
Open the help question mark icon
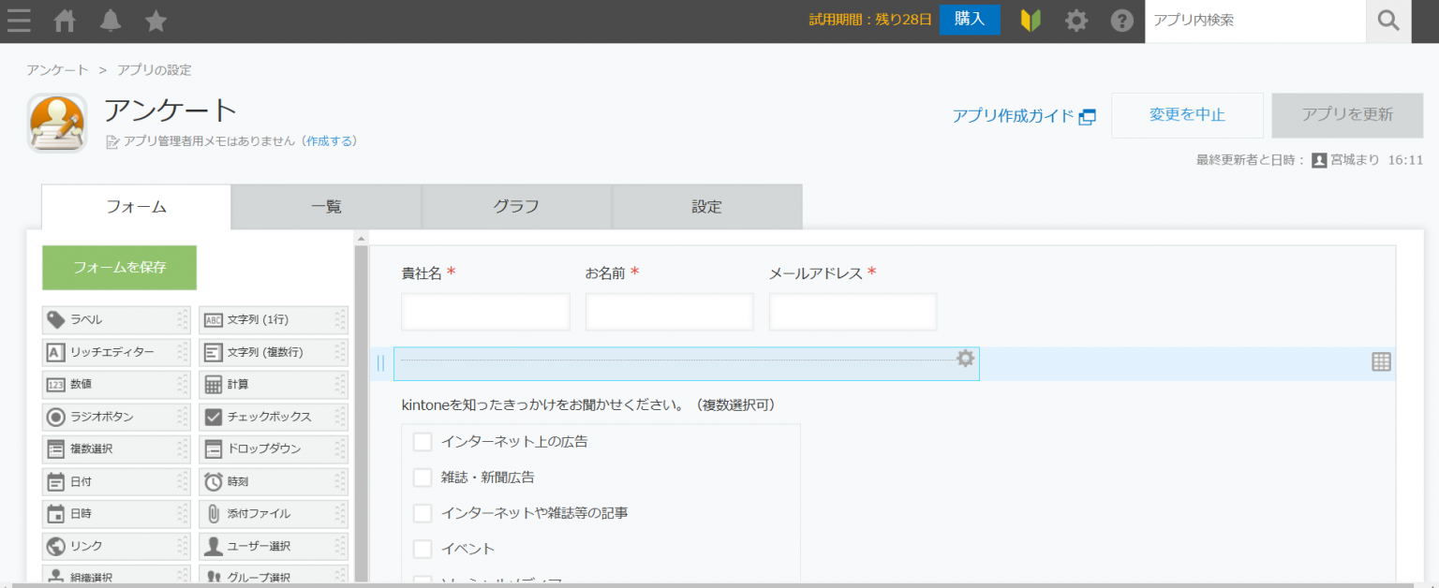coord(1122,21)
